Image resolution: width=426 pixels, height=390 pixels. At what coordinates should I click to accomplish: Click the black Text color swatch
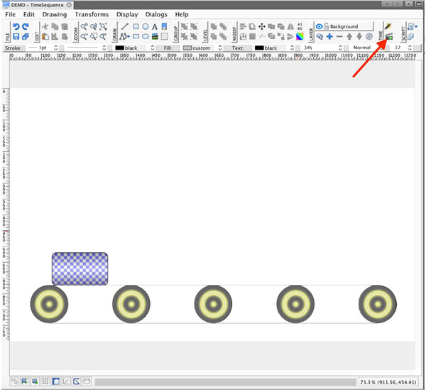tap(259, 48)
